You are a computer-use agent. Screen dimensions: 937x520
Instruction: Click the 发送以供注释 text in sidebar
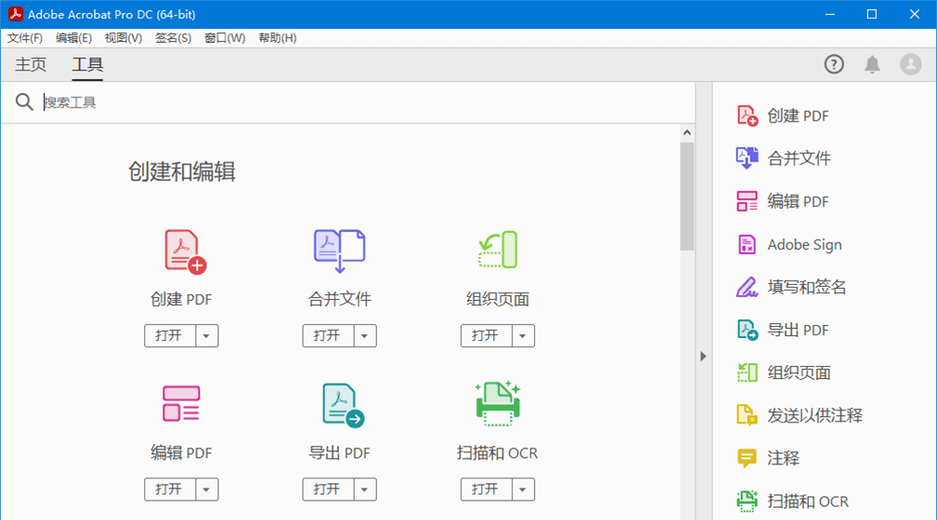815,415
